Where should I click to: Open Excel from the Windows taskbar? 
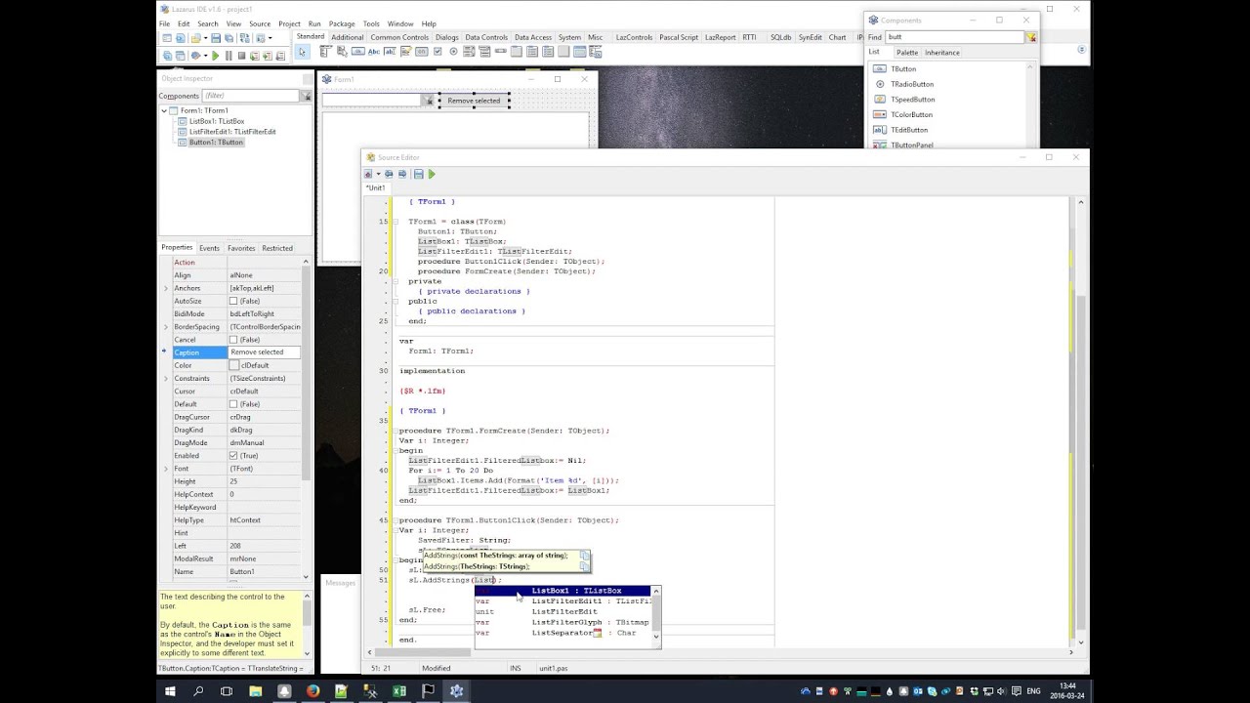tap(398, 691)
